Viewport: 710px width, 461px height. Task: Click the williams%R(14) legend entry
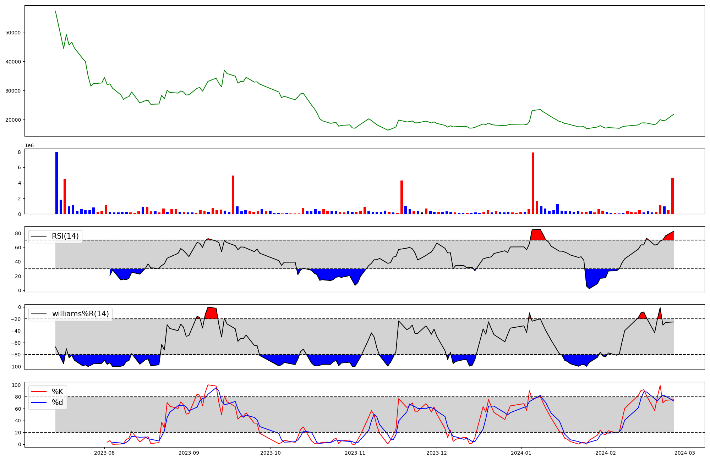[x=80, y=314]
